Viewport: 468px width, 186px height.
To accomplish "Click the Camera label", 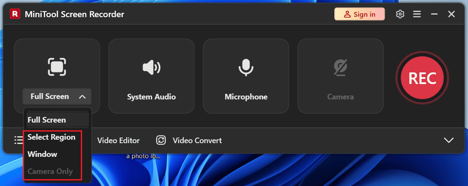I will coord(340,97).
